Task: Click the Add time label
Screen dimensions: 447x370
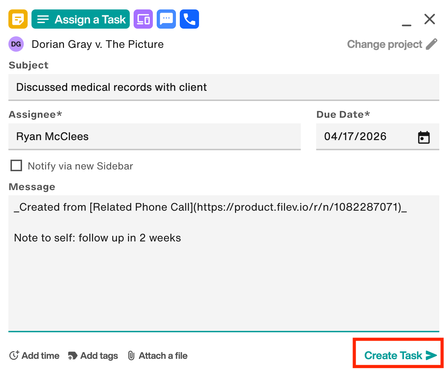Action: [41, 356]
